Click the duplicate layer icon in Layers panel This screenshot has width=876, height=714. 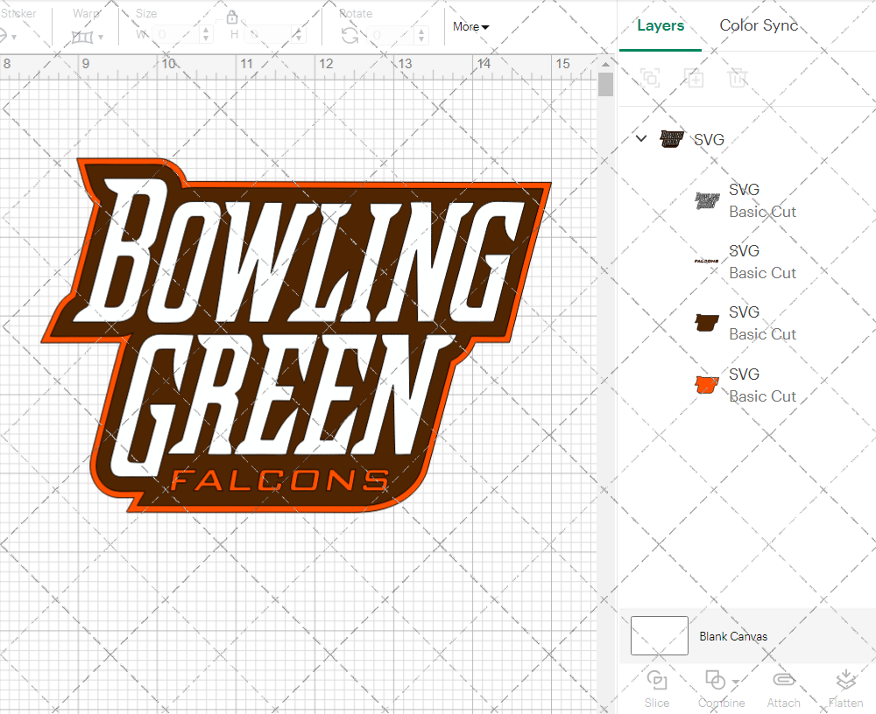(x=694, y=78)
